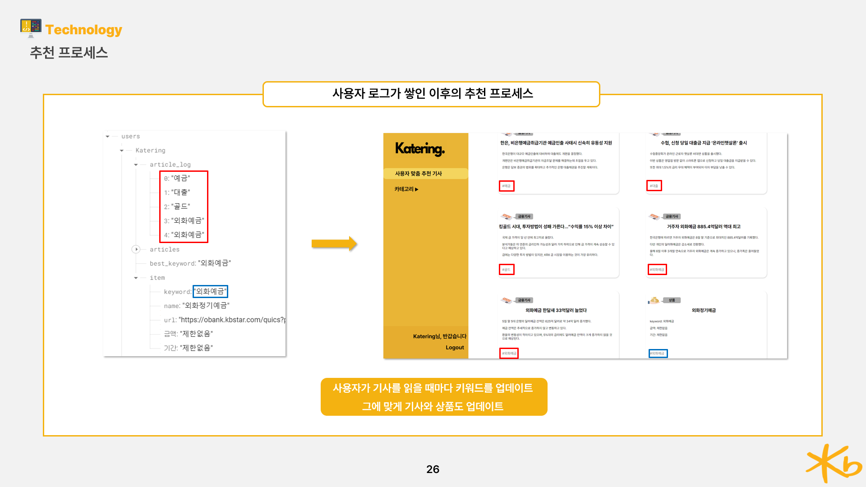This screenshot has height=487, width=866.
Task: Select article_log entry 1: "대출"
Action: [x=177, y=193]
